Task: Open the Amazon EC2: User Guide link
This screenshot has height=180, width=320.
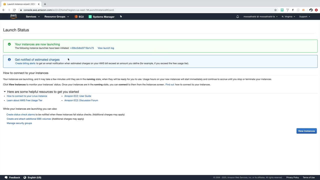Action: (x=78, y=96)
